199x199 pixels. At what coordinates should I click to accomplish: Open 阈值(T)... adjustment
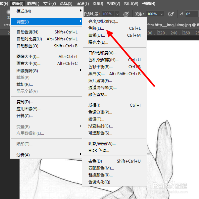click(x=114, y=119)
